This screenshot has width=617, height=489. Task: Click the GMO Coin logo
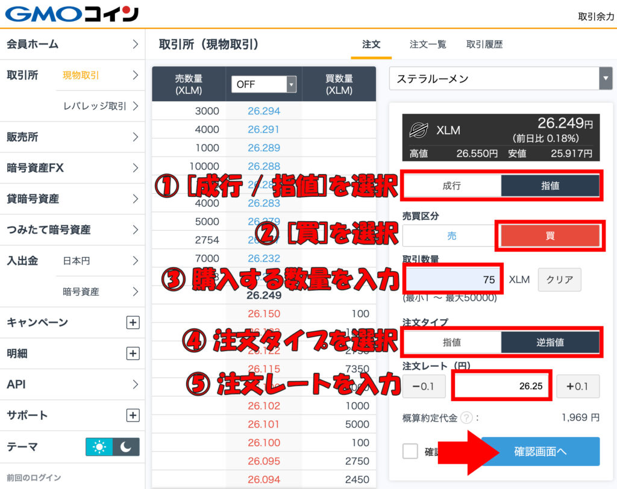pos(72,14)
